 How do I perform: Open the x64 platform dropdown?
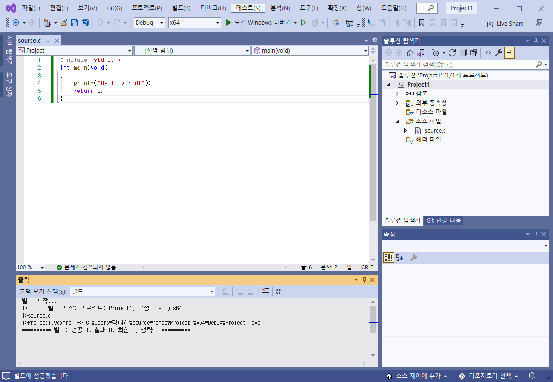(x=194, y=23)
